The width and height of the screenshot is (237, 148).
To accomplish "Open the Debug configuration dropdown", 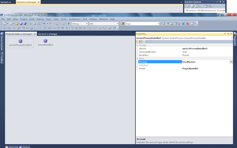I will (x=87, y=24).
